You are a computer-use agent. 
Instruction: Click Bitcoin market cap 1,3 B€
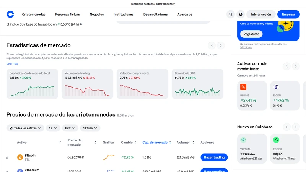(147, 157)
